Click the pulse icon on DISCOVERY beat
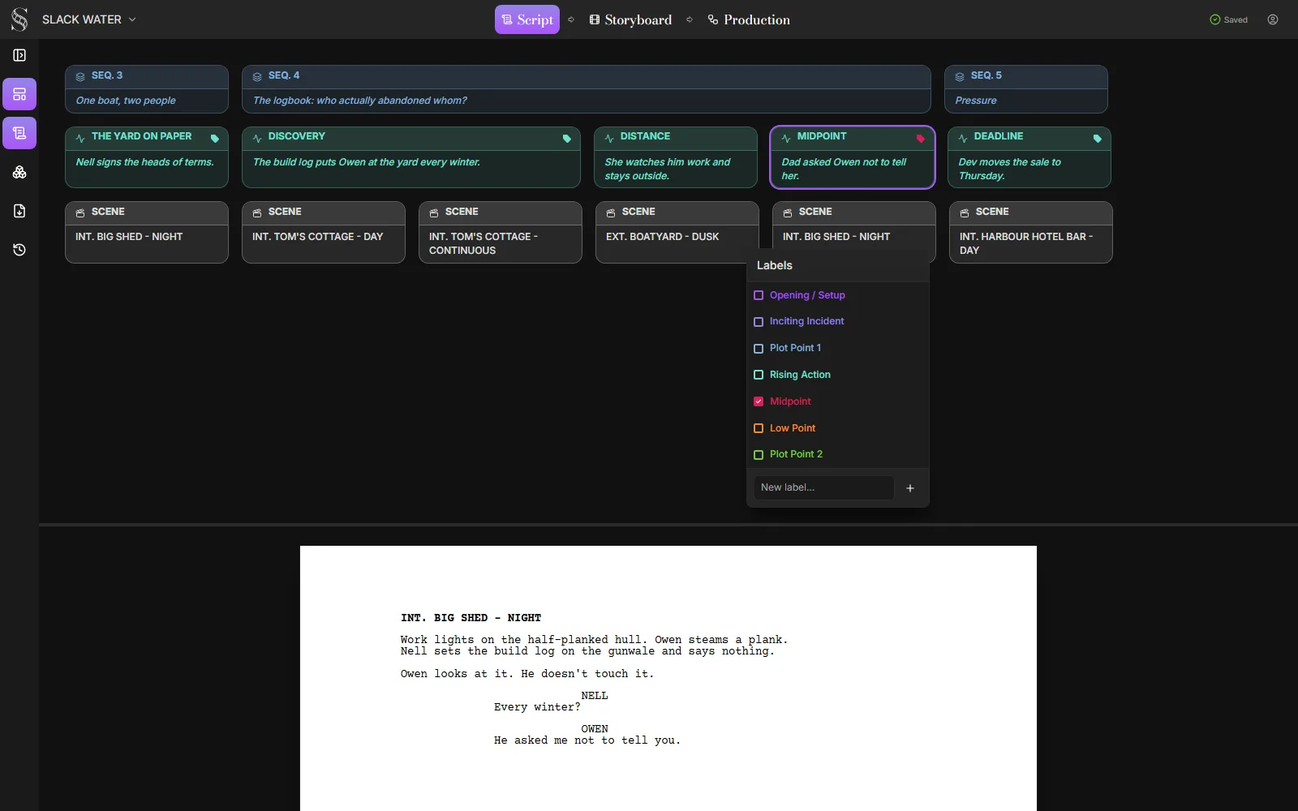Screen dimensions: 1298x811 257,138
